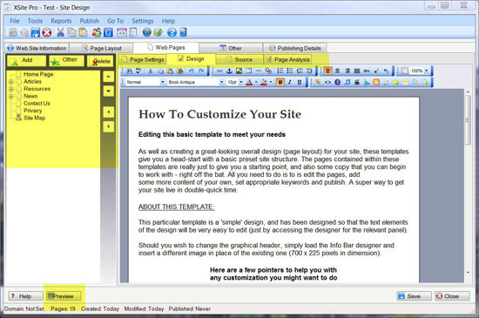479x318 pixels.
Task: Click the globe web icon in top toolbar
Action: coord(147,32)
